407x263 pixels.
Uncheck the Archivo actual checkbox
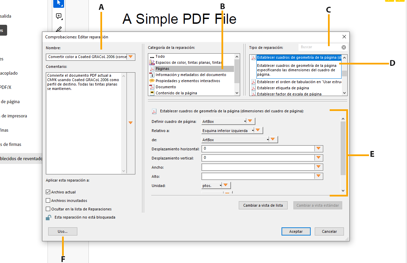(x=48, y=192)
